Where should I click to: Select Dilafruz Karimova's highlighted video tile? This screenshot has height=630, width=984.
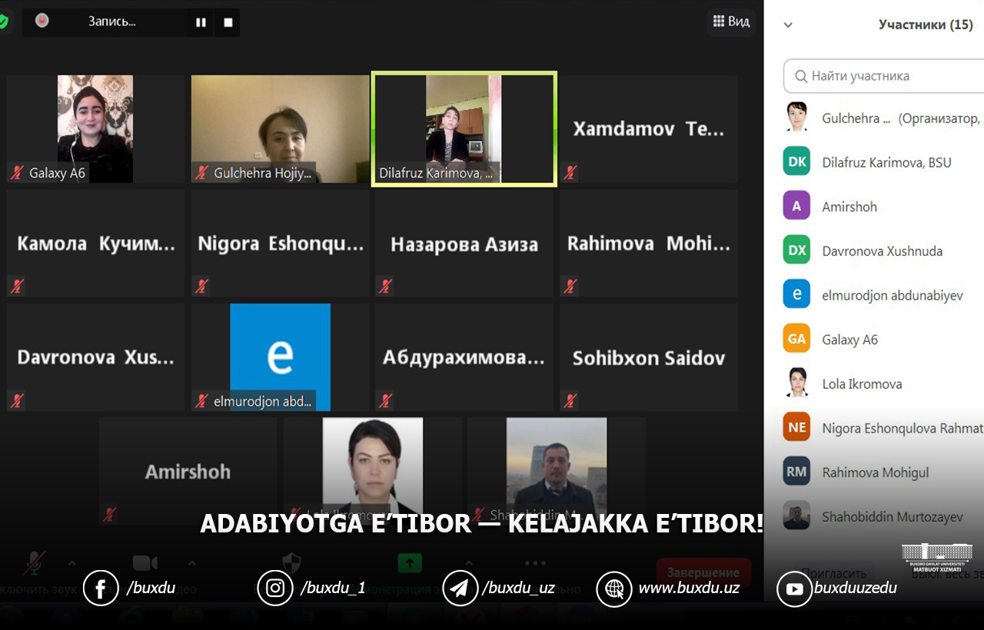click(464, 128)
